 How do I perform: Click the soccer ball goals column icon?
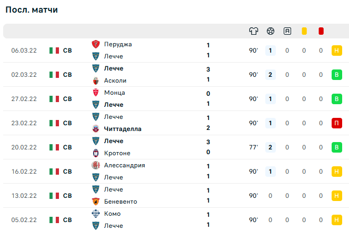click(271, 31)
